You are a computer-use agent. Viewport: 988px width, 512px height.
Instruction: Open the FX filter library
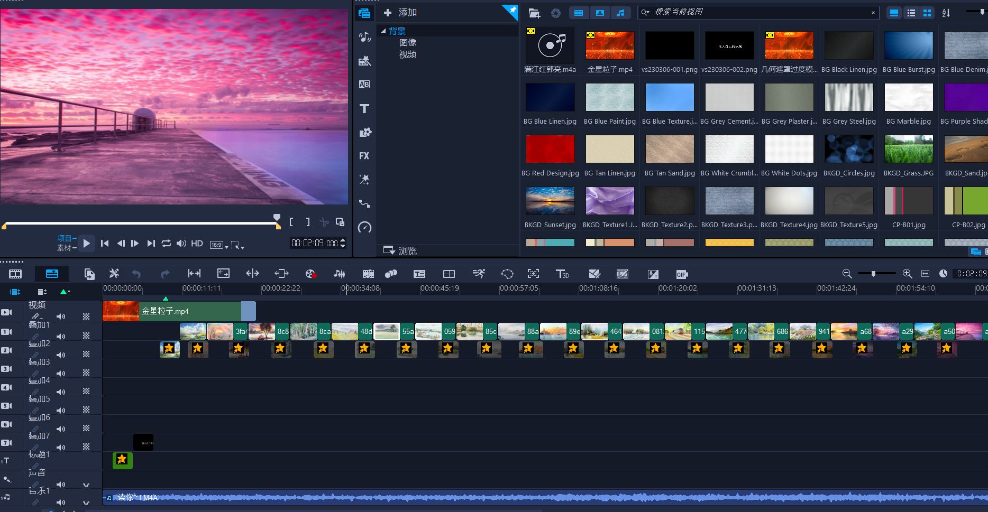point(364,156)
